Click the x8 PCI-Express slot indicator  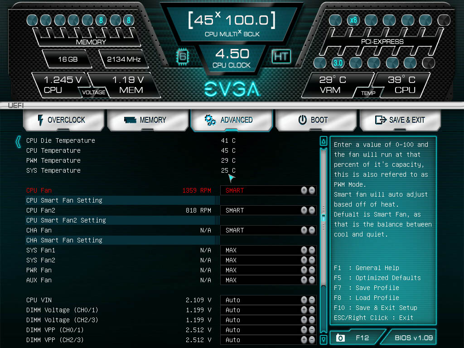353,20
